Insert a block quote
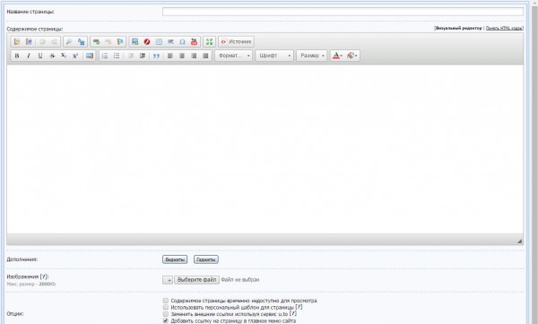Viewport: 538px width, 324px height. [x=156, y=56]
